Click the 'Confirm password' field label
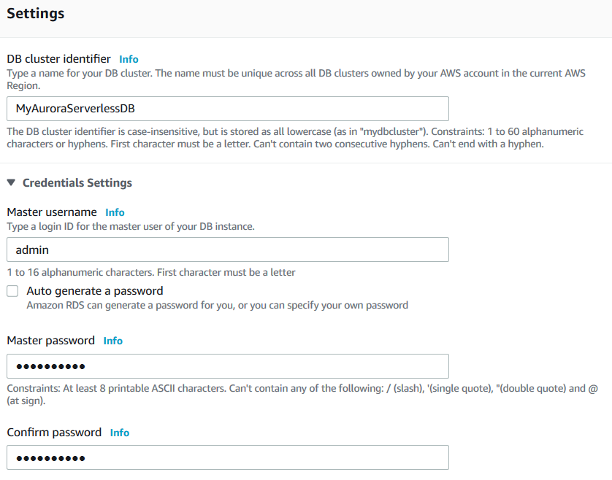The height and width of the screenshot is (480, 612). [54, 433]
